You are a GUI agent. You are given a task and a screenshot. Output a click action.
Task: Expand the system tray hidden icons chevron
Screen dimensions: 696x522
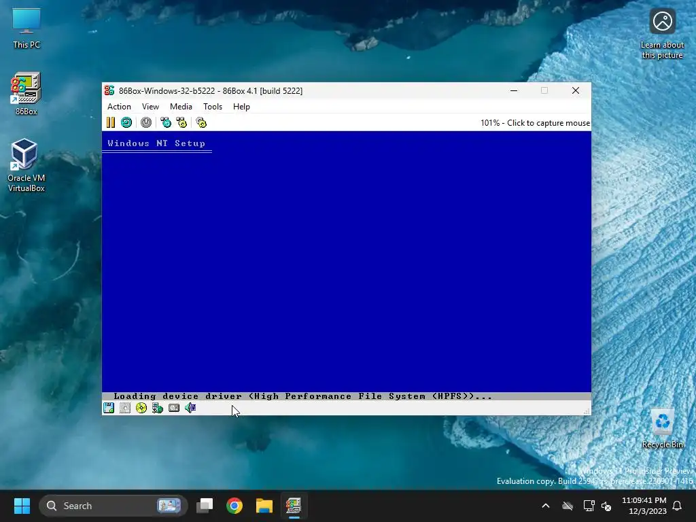[546, 506]
